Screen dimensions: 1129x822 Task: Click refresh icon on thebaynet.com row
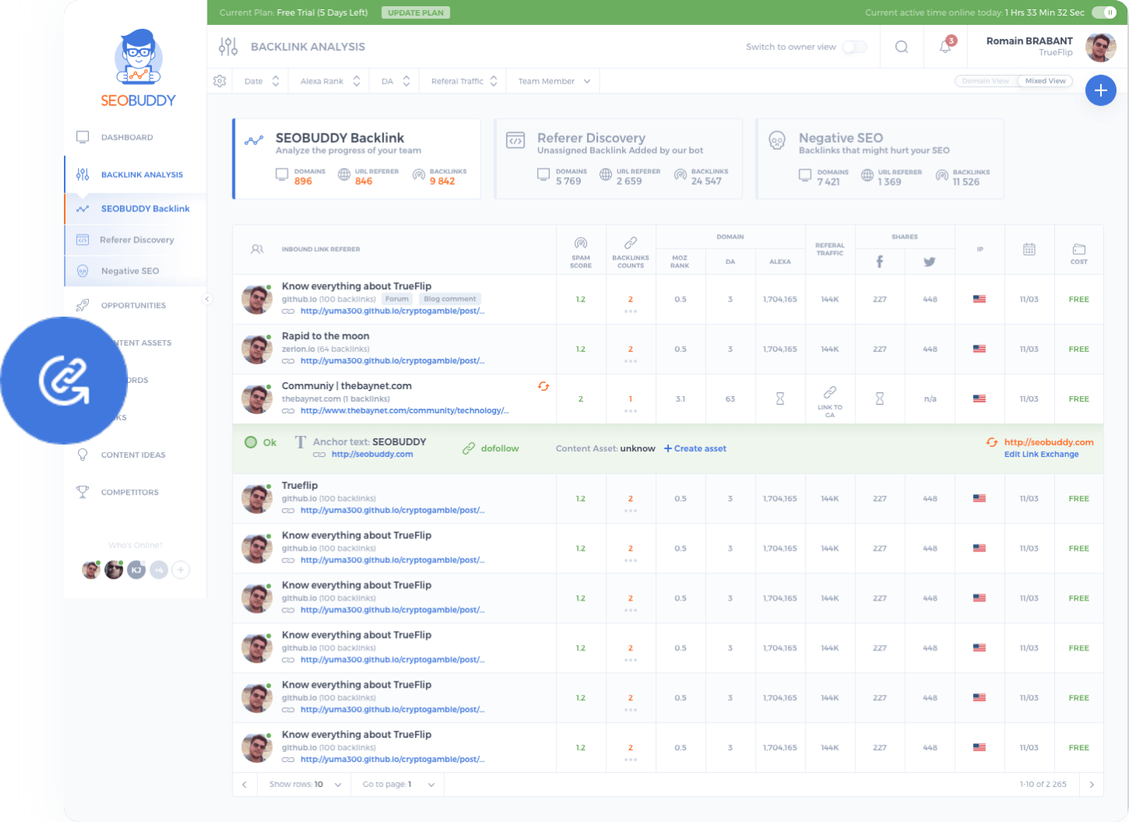click(x=543, y=386)
